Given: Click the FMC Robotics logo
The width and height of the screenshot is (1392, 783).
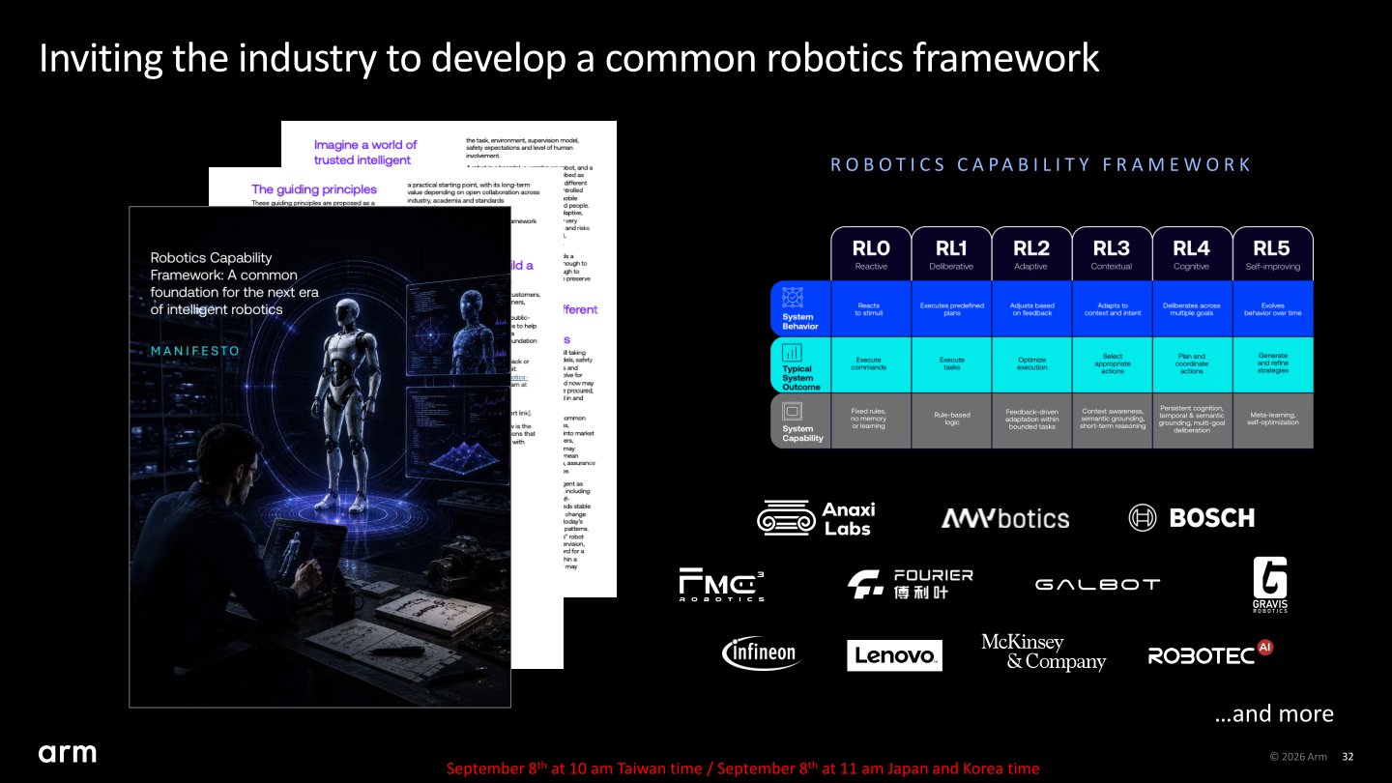Looking at the screenshot, I should [x=722, y=585].
